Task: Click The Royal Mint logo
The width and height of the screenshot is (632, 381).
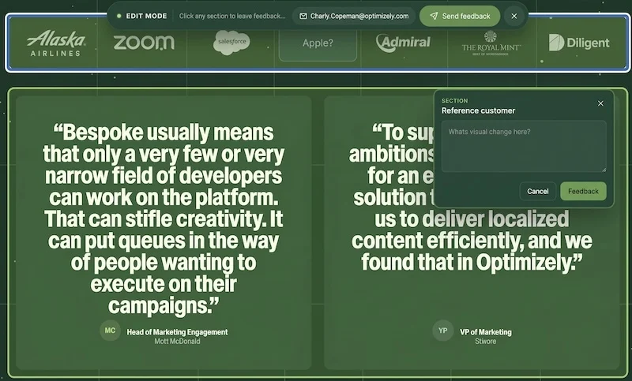Action: click(x=491, y=43)
